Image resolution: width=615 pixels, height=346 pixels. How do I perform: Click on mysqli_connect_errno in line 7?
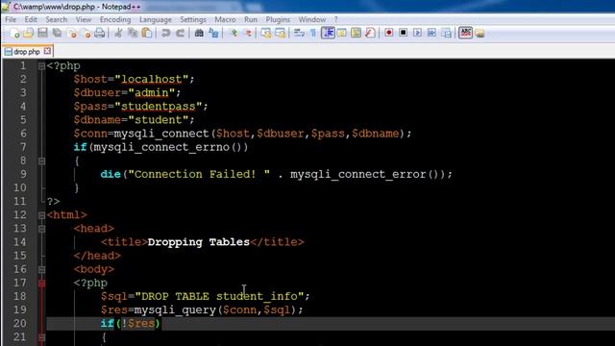[x=161, y=147]
